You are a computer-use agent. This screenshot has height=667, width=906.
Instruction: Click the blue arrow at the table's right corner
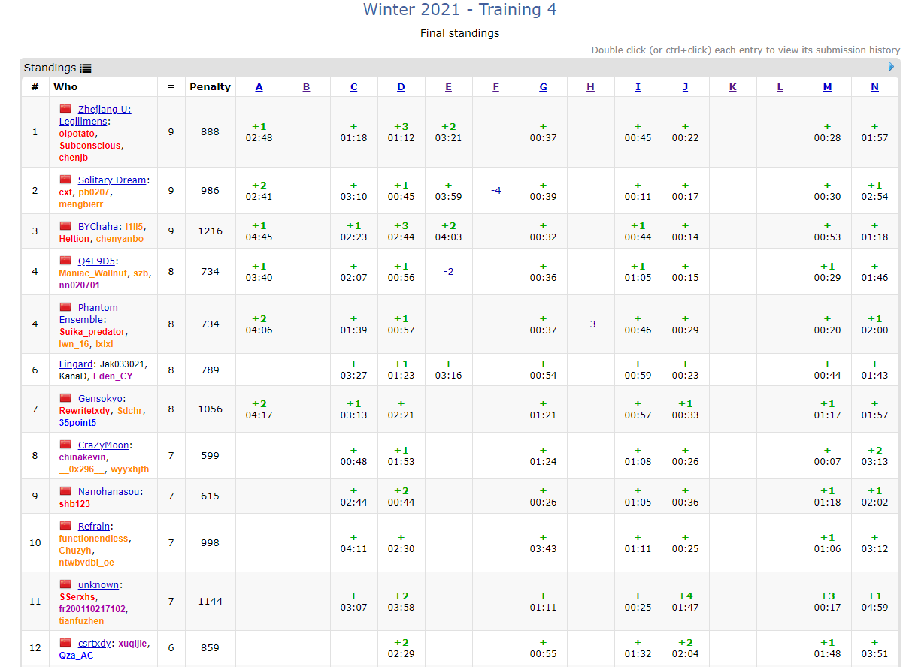(892, 67)
